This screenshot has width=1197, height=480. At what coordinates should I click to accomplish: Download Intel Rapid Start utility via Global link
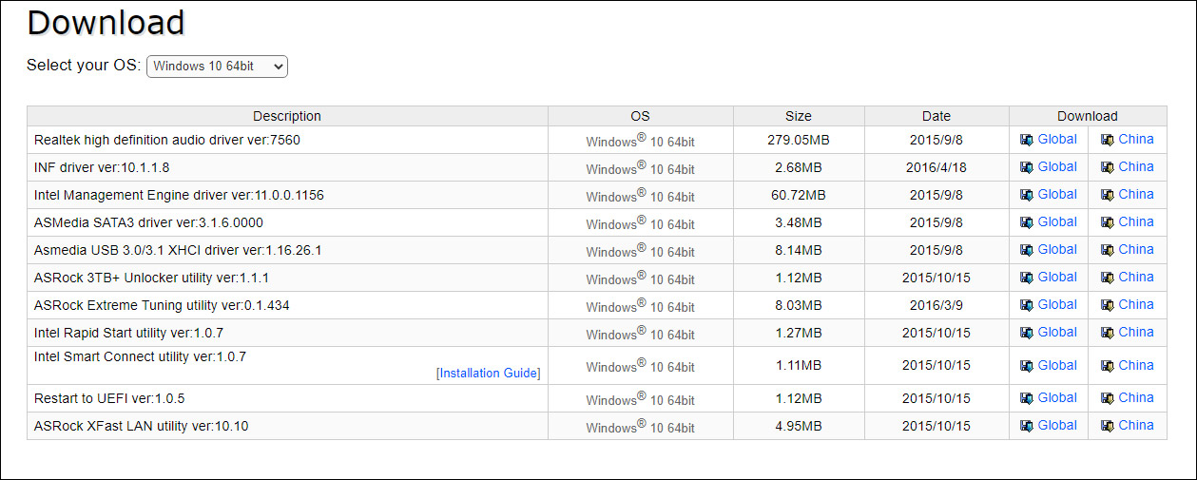1057,332
